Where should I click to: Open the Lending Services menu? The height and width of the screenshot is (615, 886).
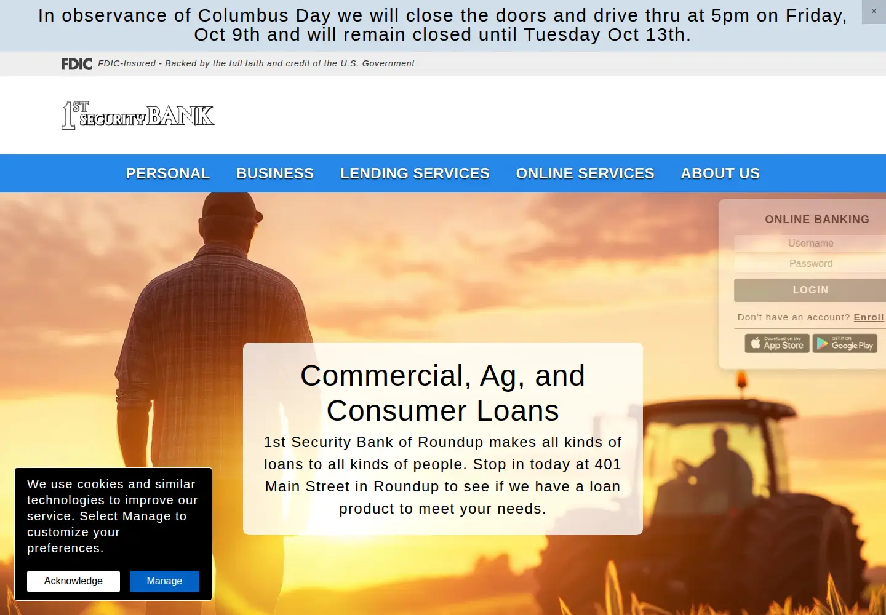click(415, 173)
